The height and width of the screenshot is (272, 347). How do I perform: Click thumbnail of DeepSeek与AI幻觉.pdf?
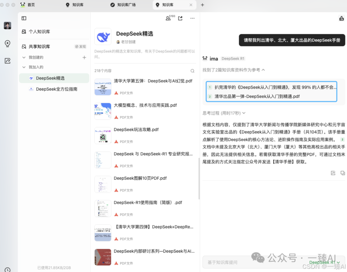(x=103, y=87)
